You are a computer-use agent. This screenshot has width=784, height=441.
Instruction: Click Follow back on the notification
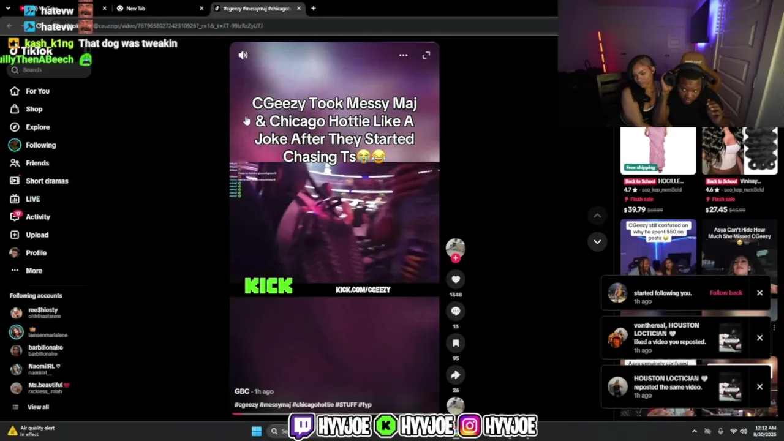coord(726,293)
